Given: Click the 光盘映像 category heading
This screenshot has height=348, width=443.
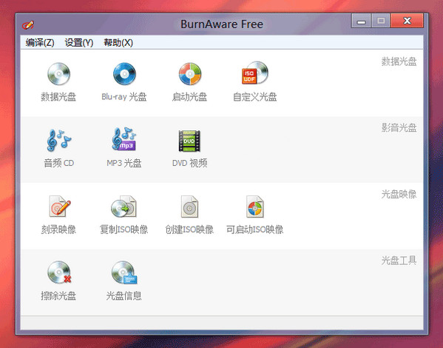Looking at the screenshot, I should (399, 194).
